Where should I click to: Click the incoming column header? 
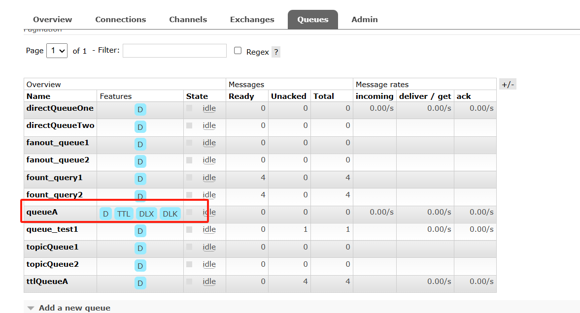coord(375,96)
